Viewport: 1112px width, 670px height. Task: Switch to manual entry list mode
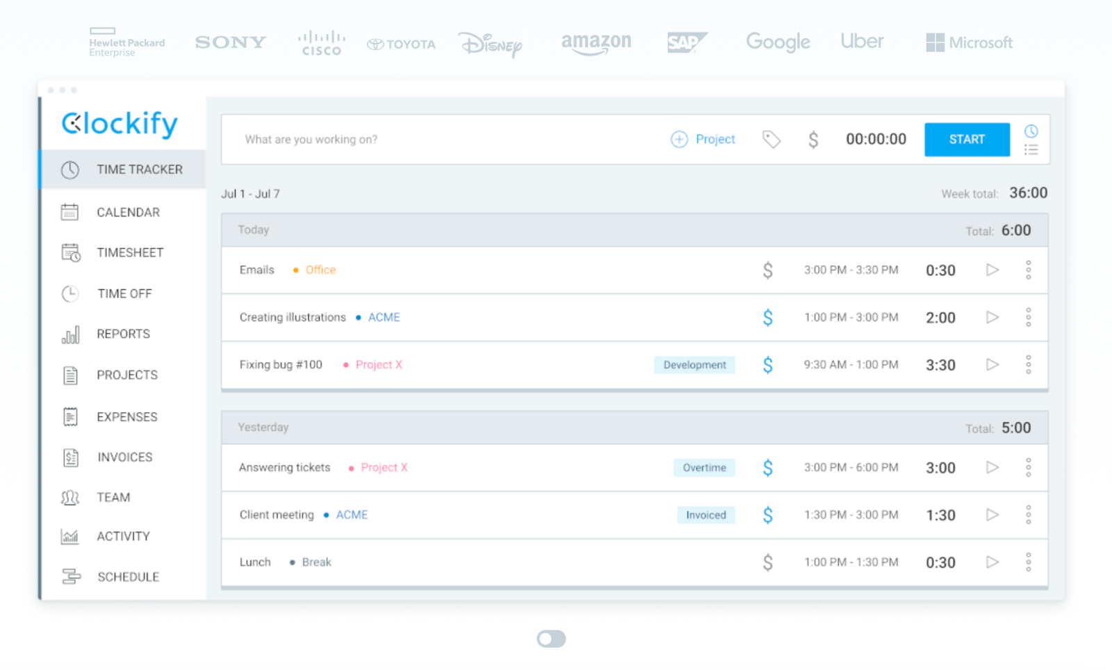tap(1031, 149)
